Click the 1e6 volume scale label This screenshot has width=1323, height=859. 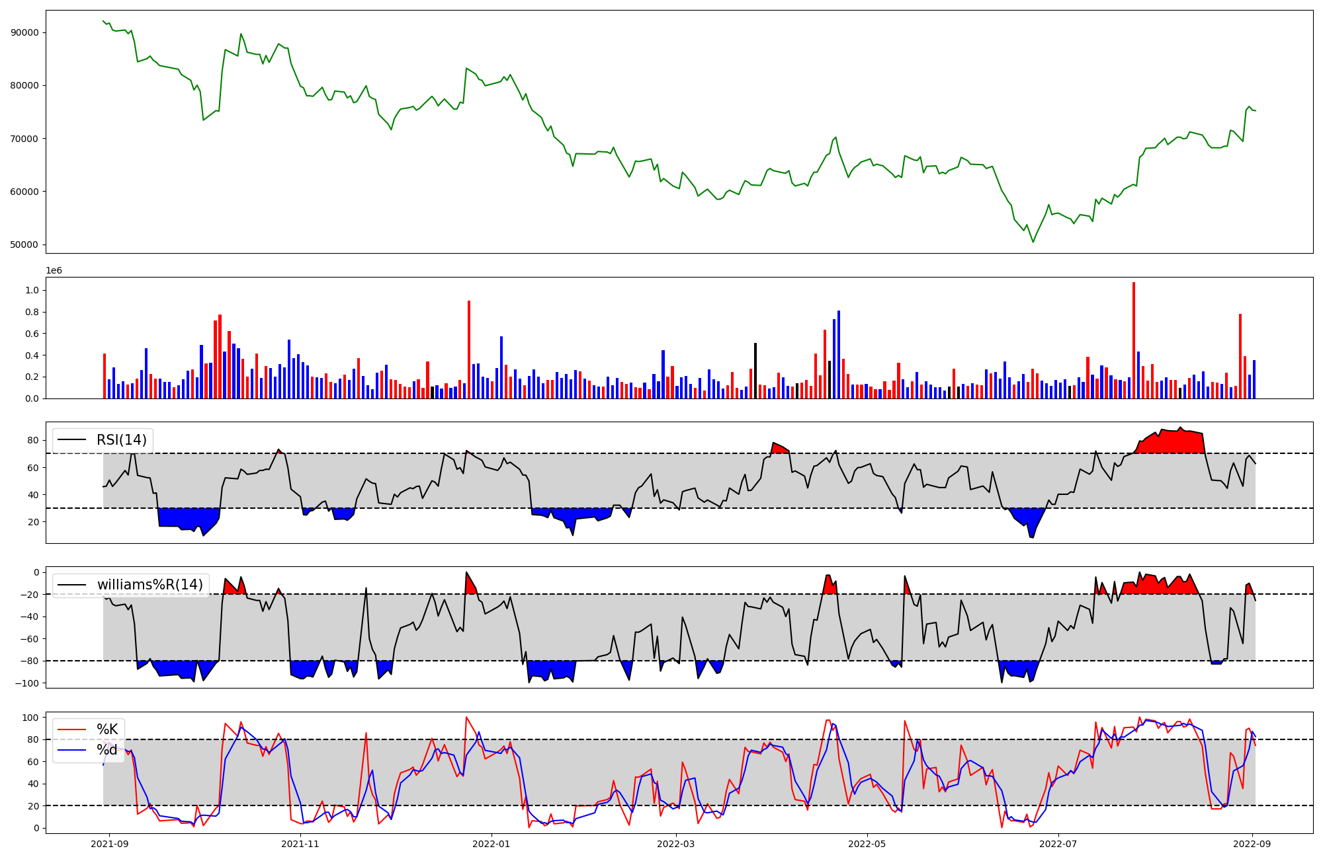54,271
